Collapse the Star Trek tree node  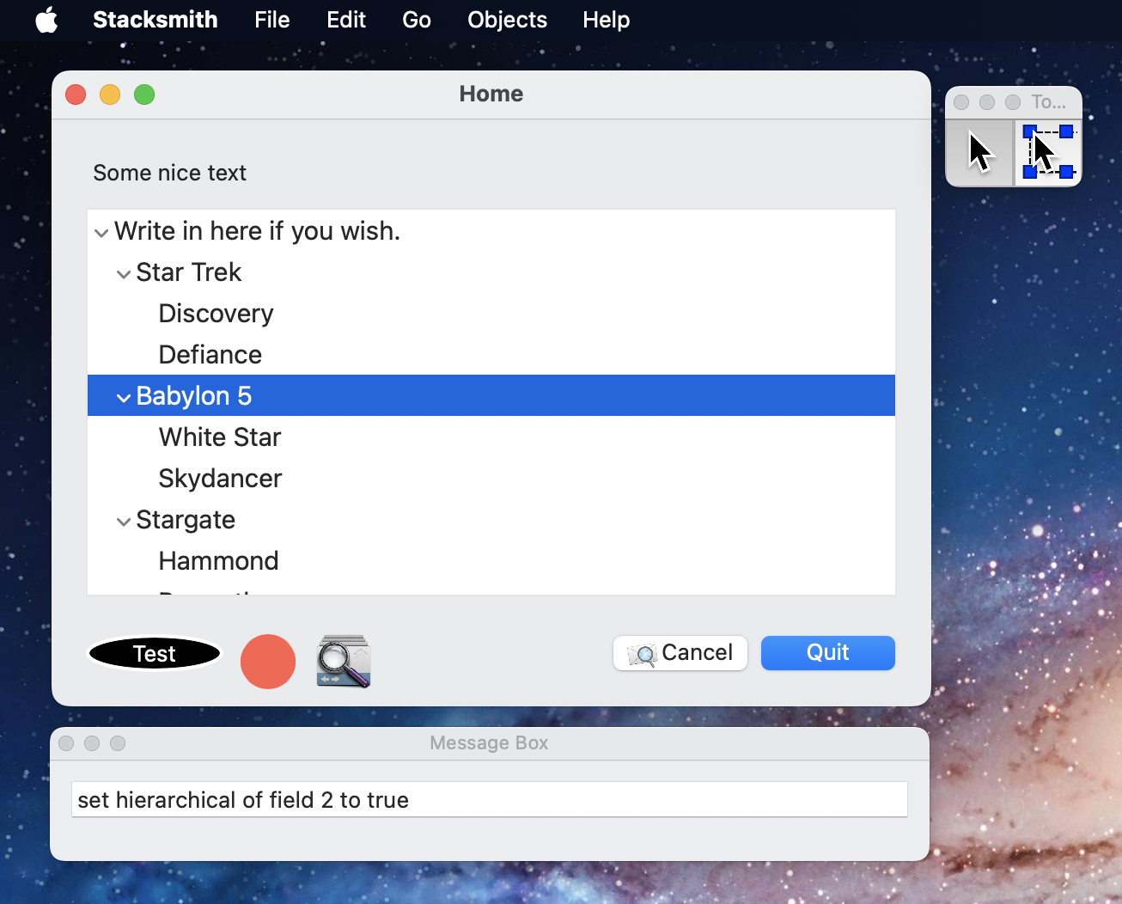124,274
